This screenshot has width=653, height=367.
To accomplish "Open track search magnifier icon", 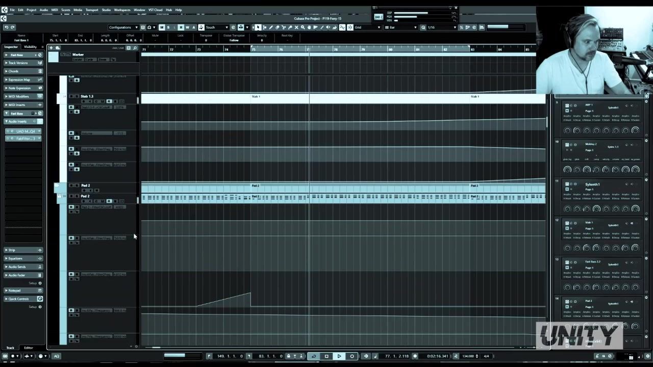I will [x=135, y=48].
